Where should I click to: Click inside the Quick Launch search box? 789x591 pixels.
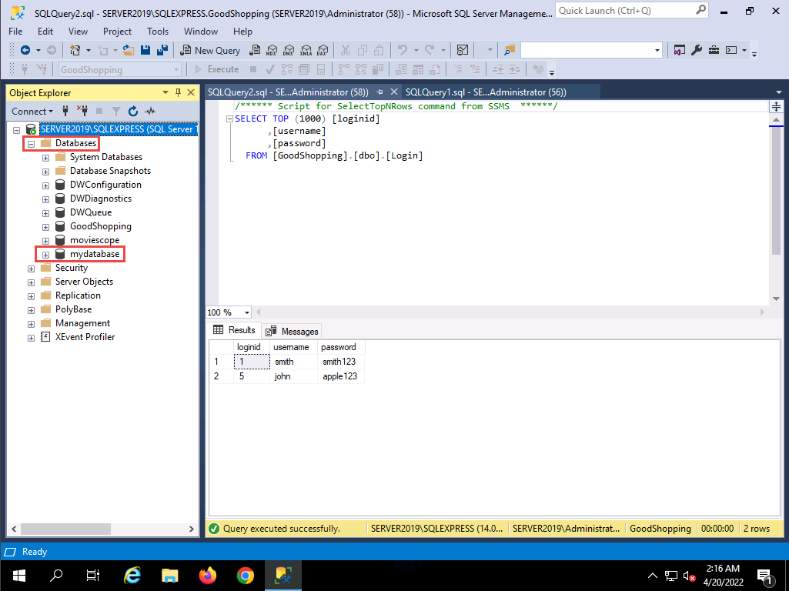tap(624, 11)
